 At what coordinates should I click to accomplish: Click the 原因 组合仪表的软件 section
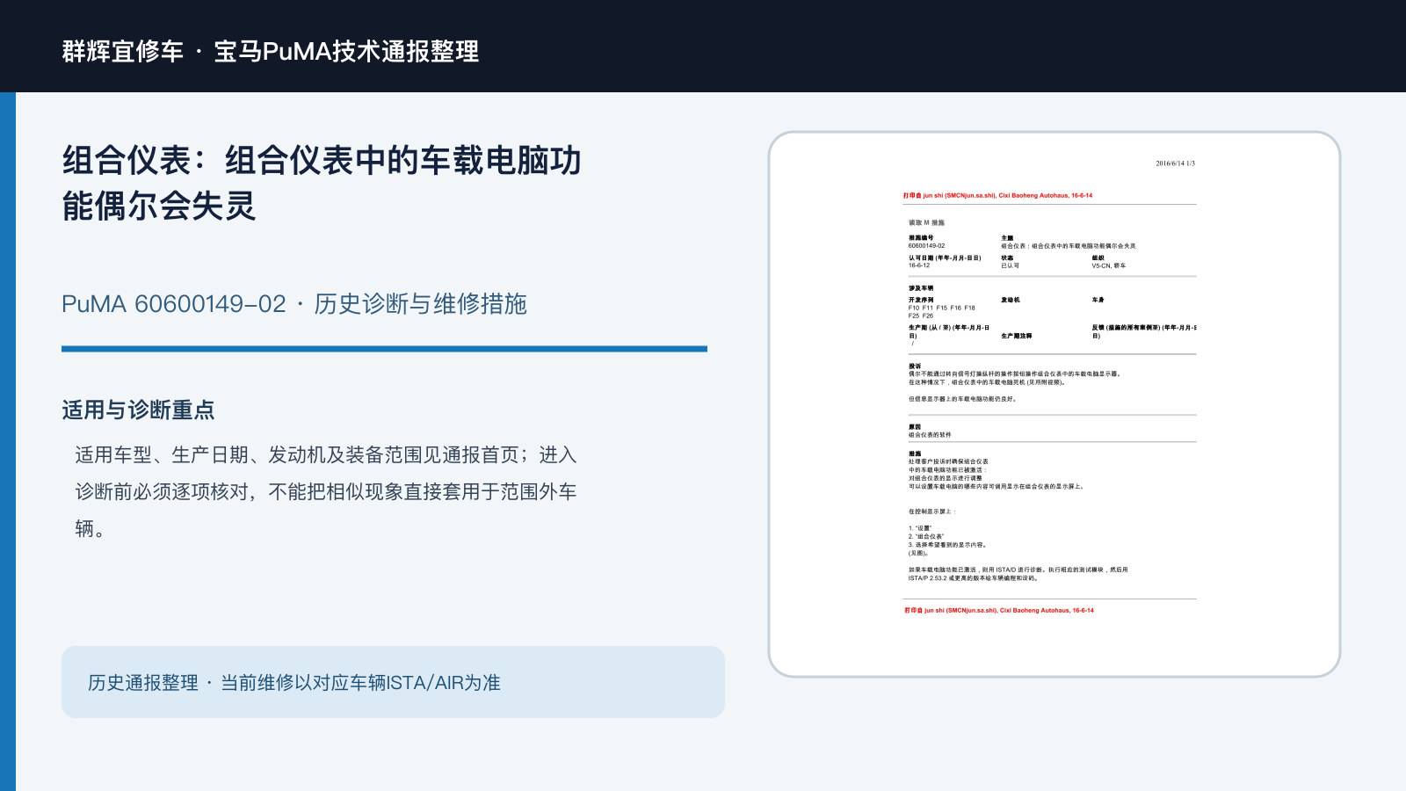tap(930, 431)
